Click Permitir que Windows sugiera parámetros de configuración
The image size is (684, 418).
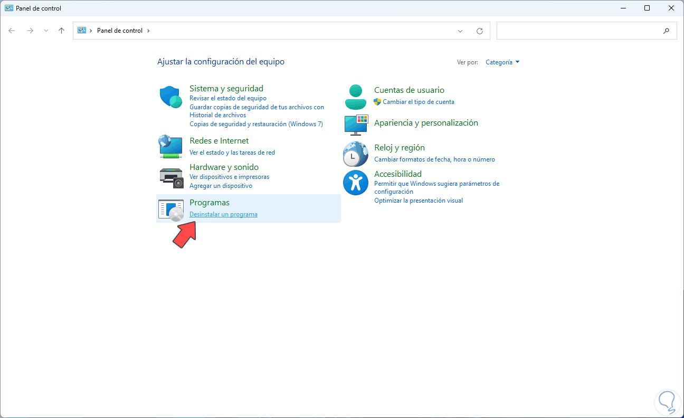point(436,187)
